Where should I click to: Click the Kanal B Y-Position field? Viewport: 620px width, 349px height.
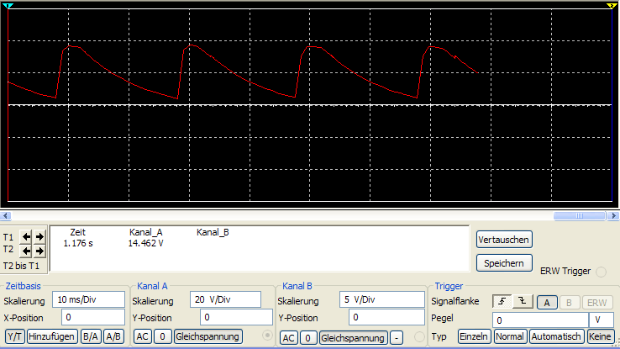pos(386,317)
